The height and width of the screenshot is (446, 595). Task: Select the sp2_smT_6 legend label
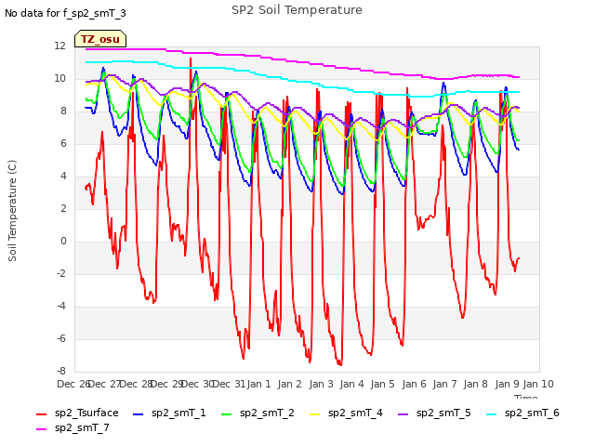(532, 413)
